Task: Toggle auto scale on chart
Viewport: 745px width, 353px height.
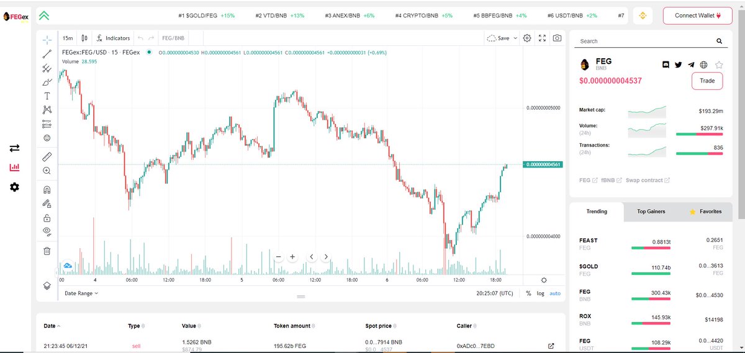Action: click(x=555, y=293)
